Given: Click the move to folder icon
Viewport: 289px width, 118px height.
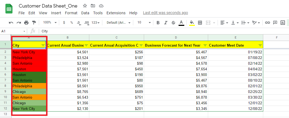Looking at the screenshot, I should [93, 6].
